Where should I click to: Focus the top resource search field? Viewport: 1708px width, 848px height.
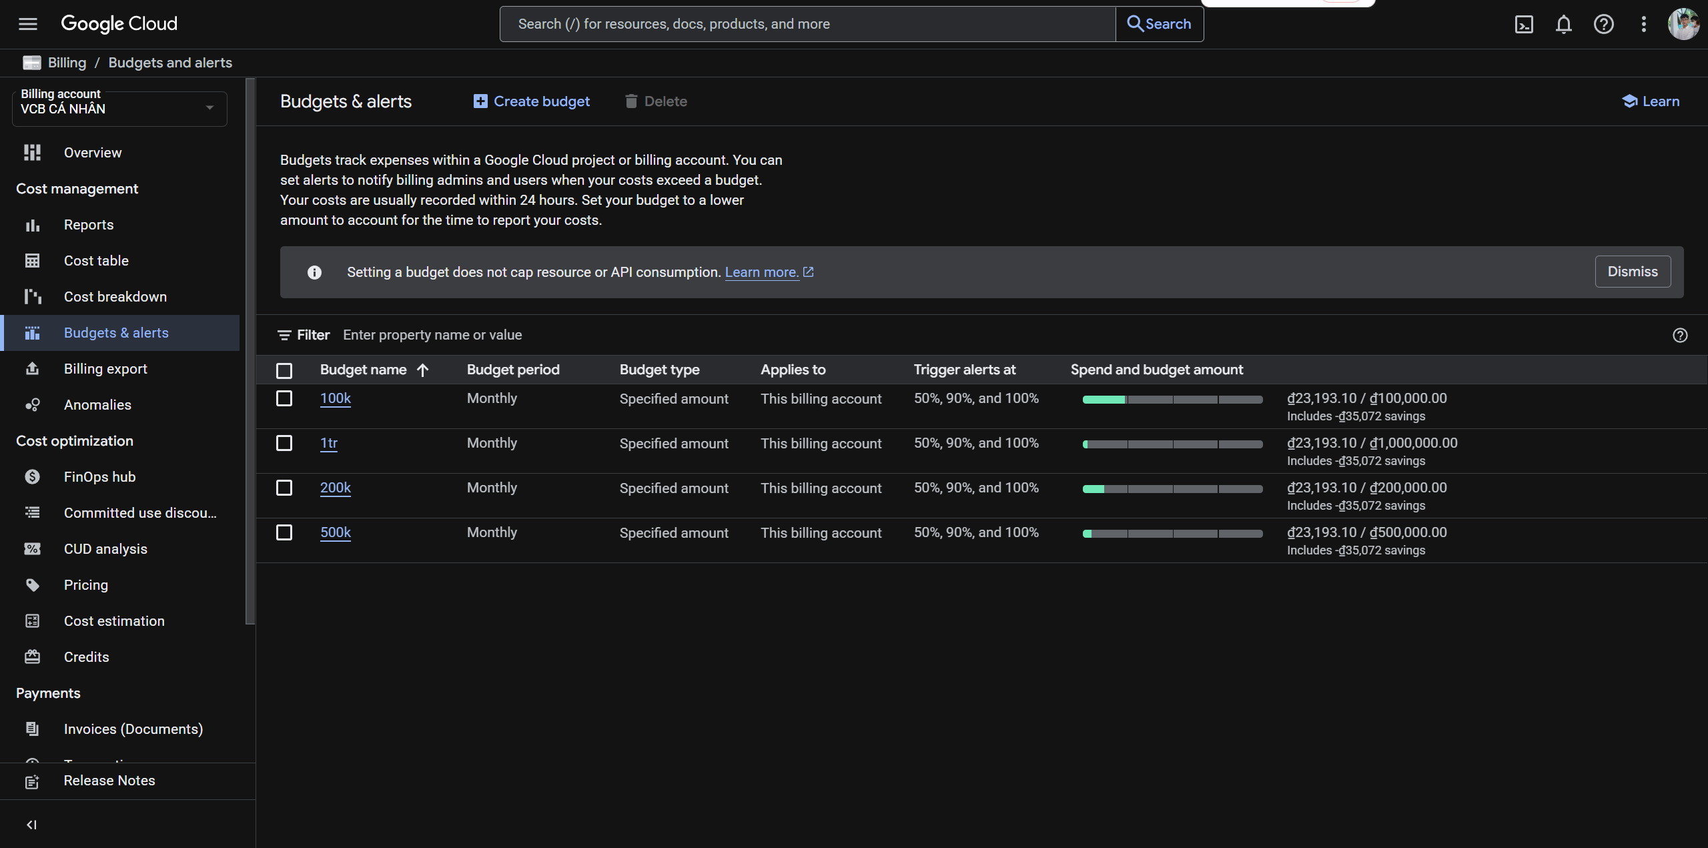click(x=807, y=25)
